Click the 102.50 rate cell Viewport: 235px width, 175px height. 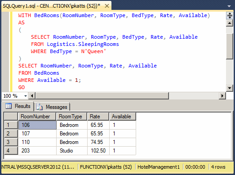tap(98, 151)
